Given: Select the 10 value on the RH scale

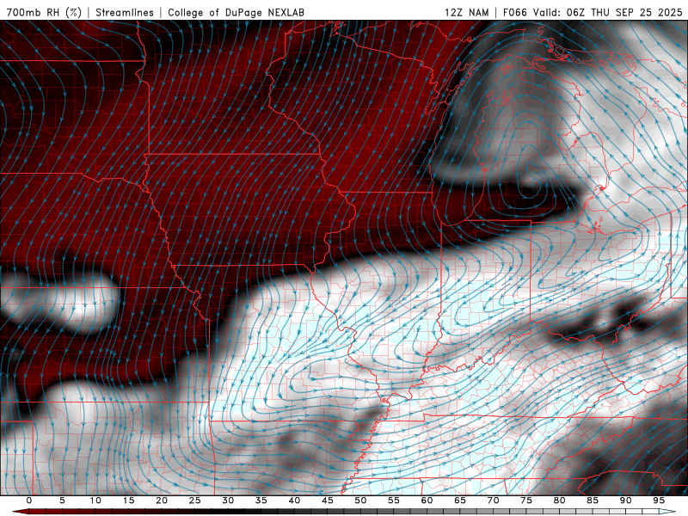Looking at the screenshot, I should tap(95, 501).
